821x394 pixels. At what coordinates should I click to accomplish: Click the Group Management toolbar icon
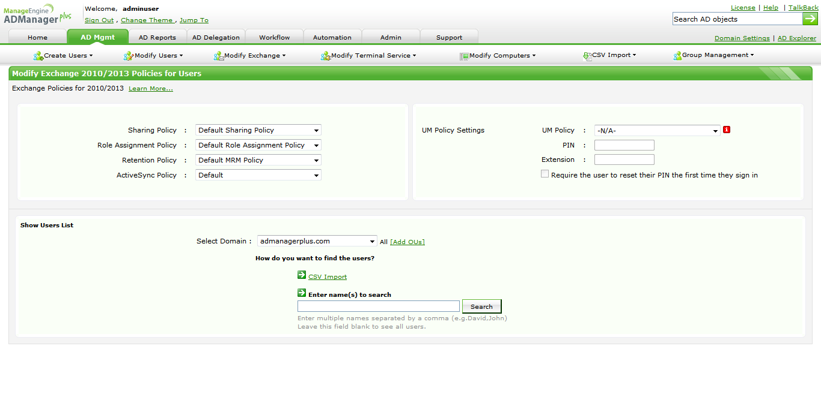point(677,56)
